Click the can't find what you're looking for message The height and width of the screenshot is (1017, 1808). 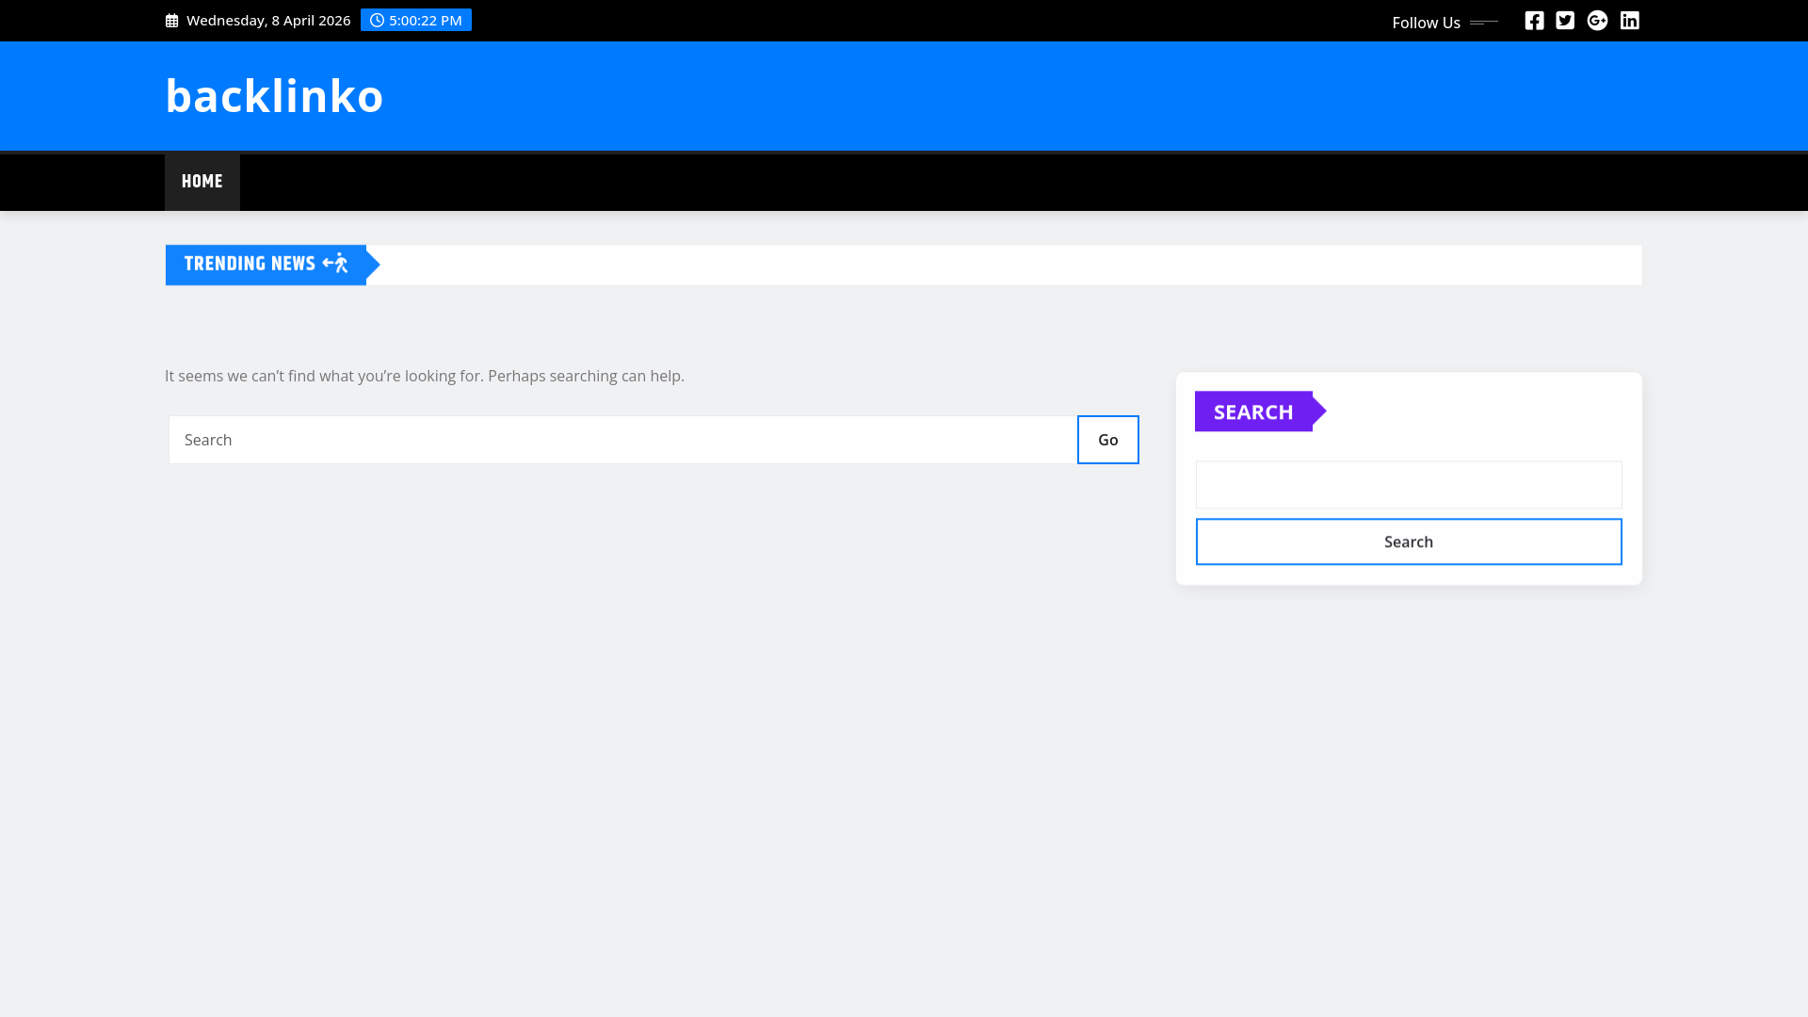(x=425, y=376)
